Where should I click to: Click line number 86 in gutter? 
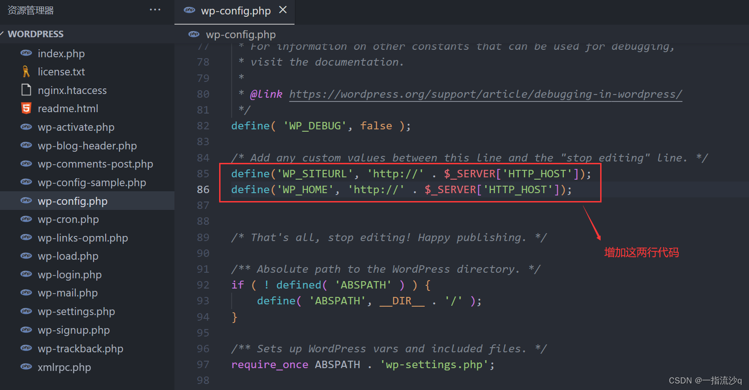coord(203,189)
